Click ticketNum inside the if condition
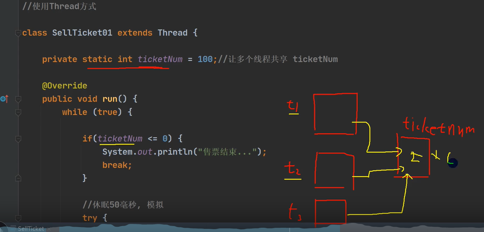Viewport: 484px width, 232px height. 120,138
